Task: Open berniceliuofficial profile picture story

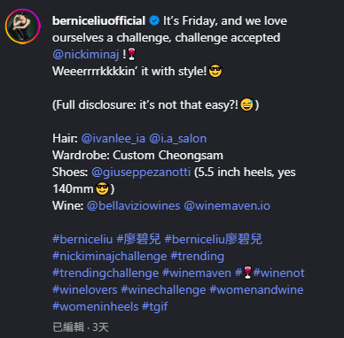Action: 23,27
